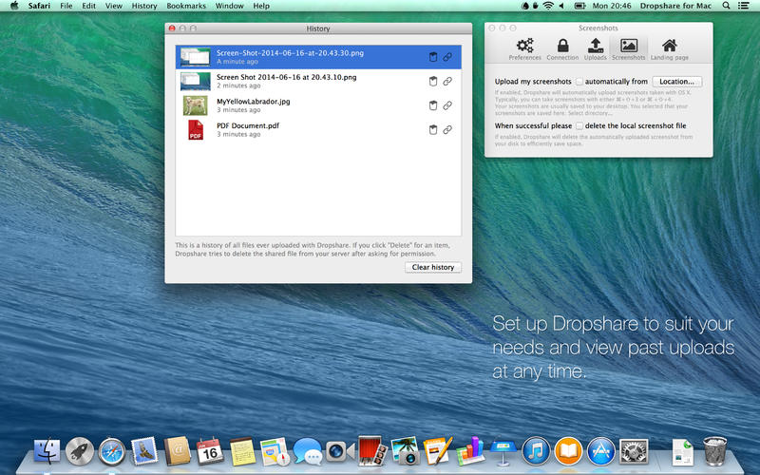Open the File menu

click(x=66, y=6)
